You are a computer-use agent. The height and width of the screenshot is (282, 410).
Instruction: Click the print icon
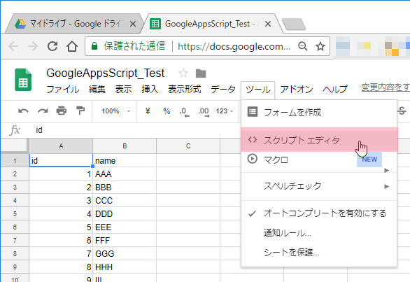pyautogui.click(x=62, y=111)
